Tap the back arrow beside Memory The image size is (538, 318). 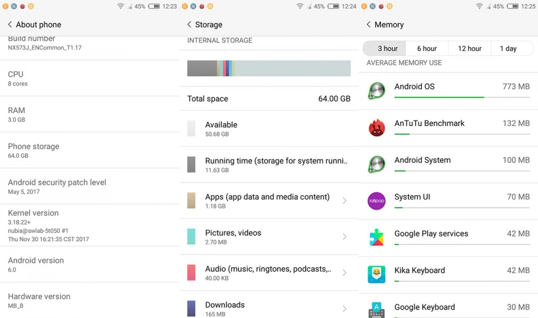pyautogui.click(x=369, y=24)
